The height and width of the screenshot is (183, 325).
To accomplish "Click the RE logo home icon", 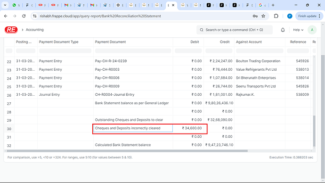I will [11, 30].
